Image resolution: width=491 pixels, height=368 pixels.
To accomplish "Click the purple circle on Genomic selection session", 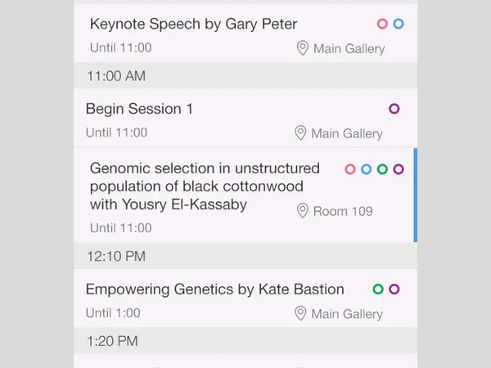I will pos(399,169).
